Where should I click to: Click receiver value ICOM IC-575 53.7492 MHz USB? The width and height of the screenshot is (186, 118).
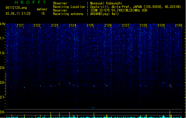click(x=119, y=10)
